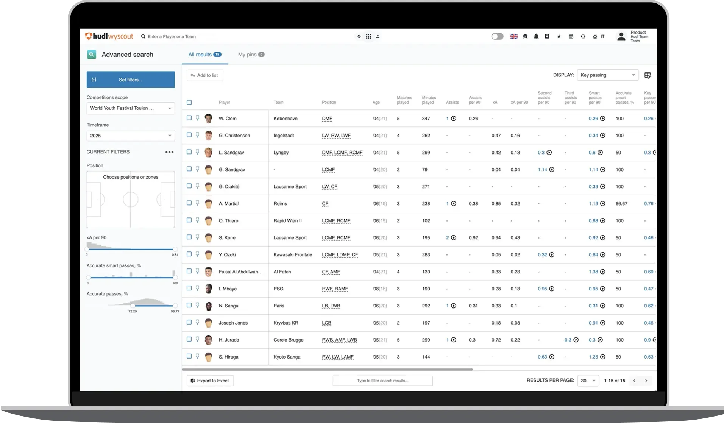The width and height of the screenshot is (724, 423).
Task: Click the star favorites icon
Action: pos(559,36)
